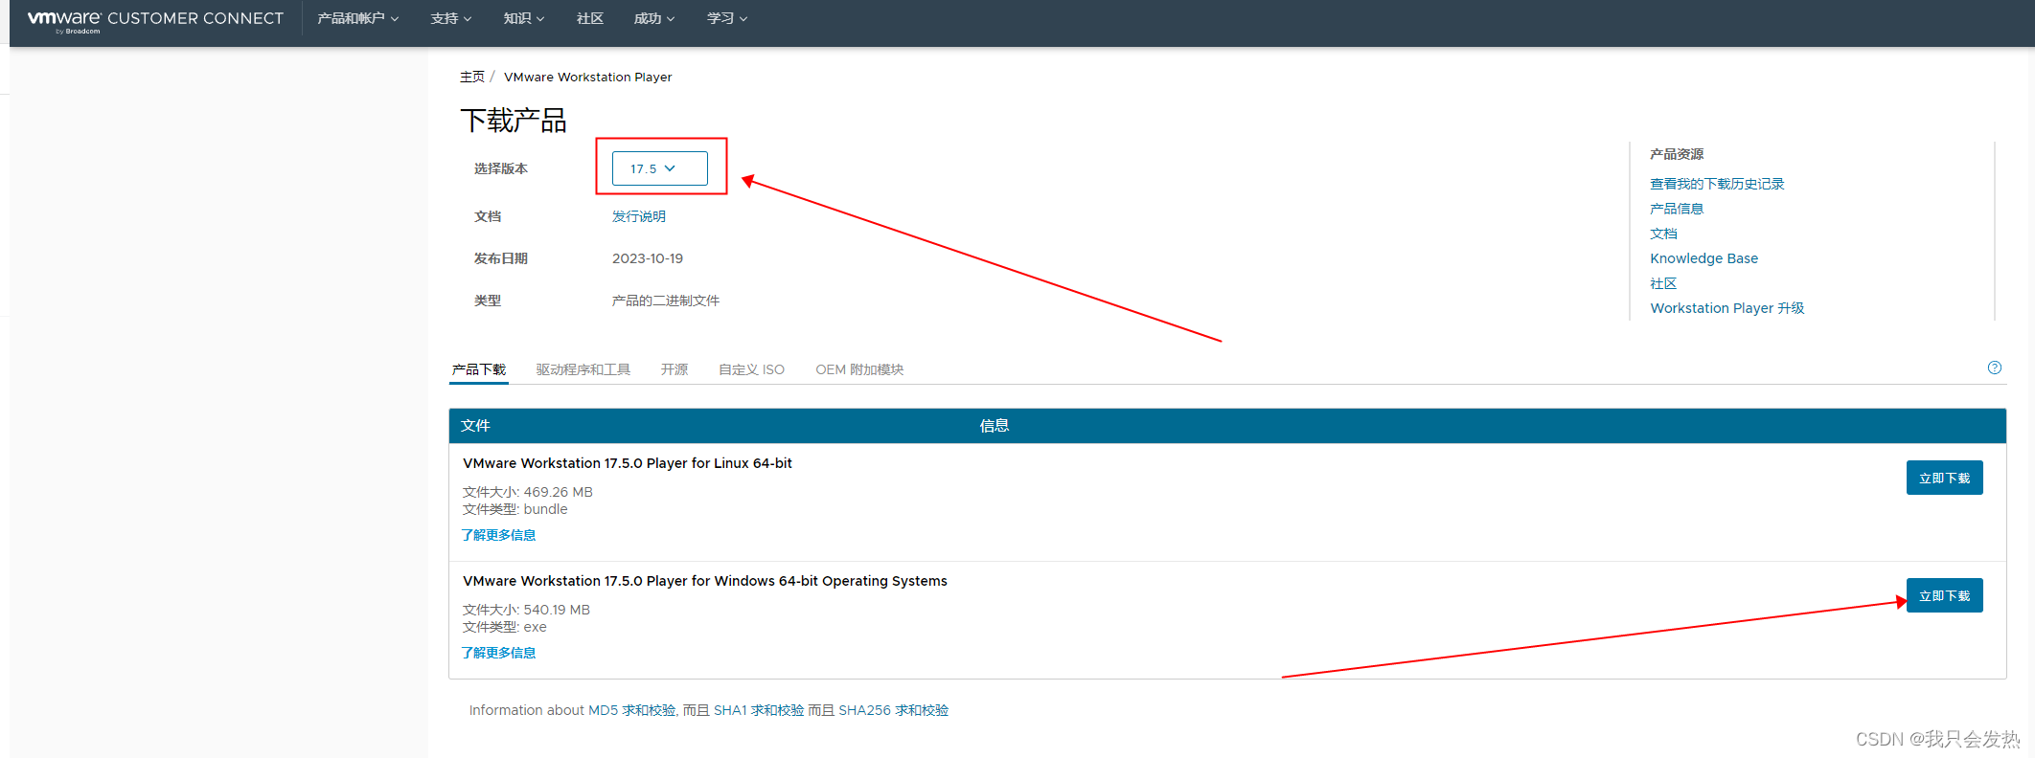Expand the 产品和帐户 menu

click(x=358, y=18)
